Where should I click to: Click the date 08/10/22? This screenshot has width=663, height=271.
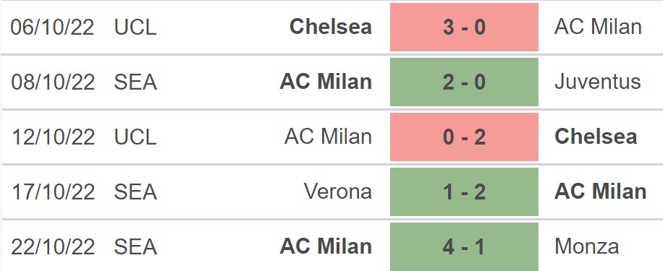52,82
